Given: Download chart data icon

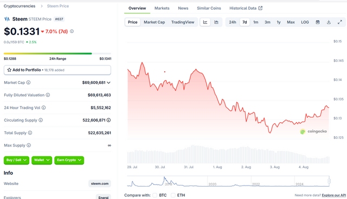Looking at the screenshot, I should 329,22.
